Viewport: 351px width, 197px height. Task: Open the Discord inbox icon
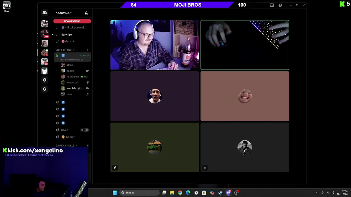272,5
